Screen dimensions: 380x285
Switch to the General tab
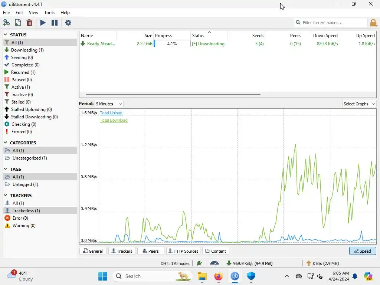click(x=93, y=251)
